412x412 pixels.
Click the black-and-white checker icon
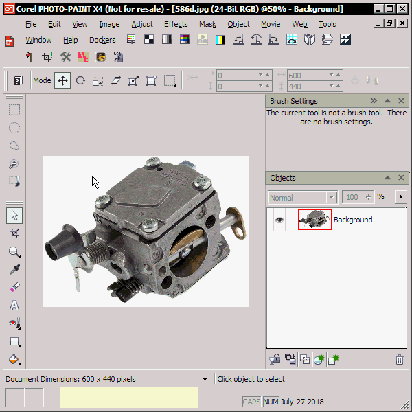pyautogui.click(x=149, y=39)
